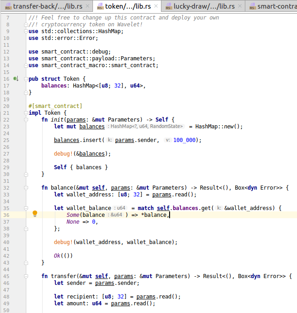Close the token lib.rs tab
The width and height of the screenshot is (297, 313).
[156, 6]
